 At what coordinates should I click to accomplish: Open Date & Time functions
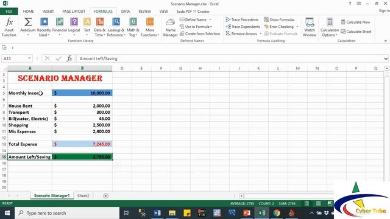click(x=100, y=27)
